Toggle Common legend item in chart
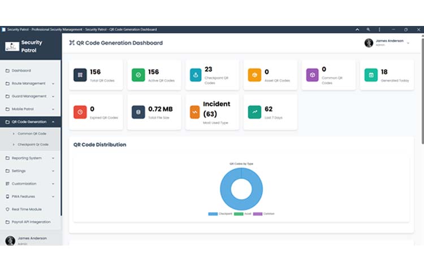 click(263, 214)
